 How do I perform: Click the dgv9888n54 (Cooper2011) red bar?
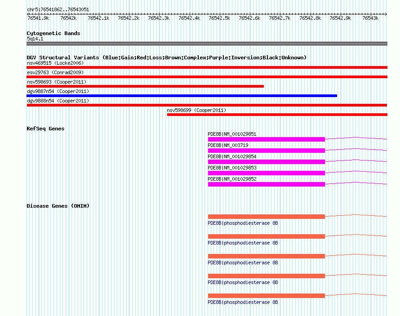click(207, 105)
